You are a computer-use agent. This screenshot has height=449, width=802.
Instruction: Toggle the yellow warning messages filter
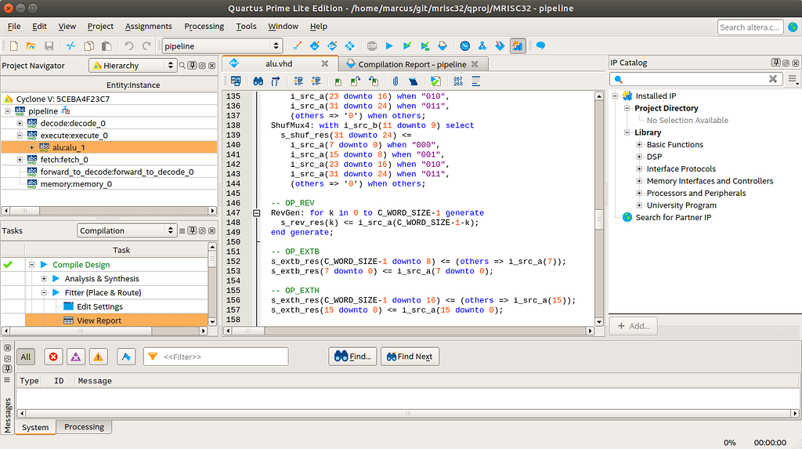point(98,357)
